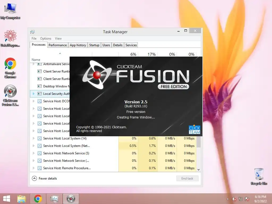This screenshot has width=272, height=204.
Task: Expand Local Security Authority process
Action: (x=33, y=94)
